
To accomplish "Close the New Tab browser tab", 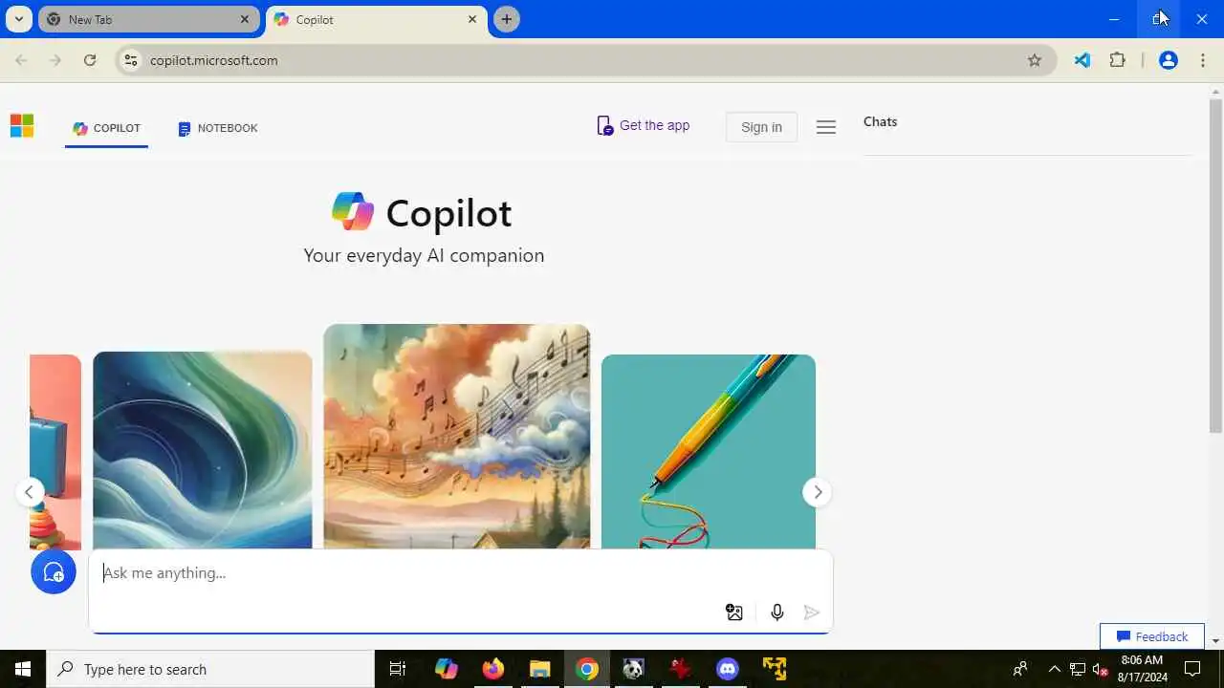I will [245, 19].
